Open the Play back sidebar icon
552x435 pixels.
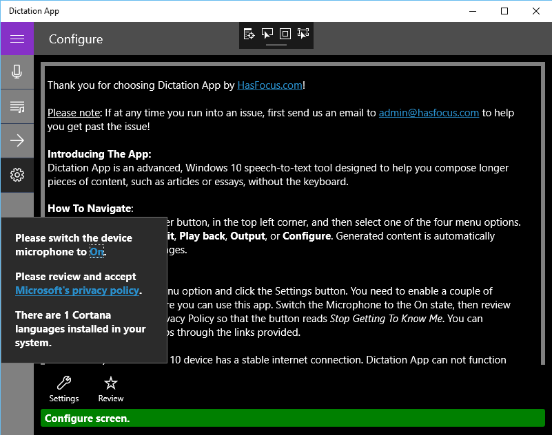click(x=17, y=106)
